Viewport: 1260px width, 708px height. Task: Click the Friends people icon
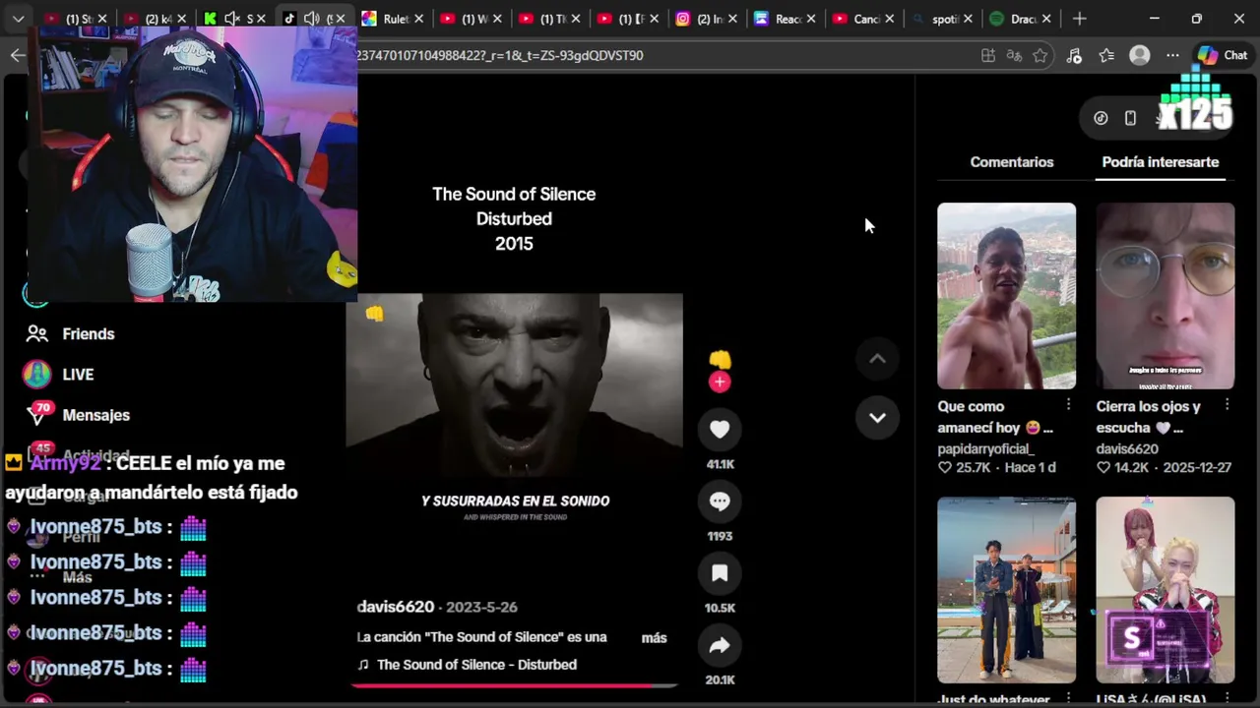(x=37, y=334)
